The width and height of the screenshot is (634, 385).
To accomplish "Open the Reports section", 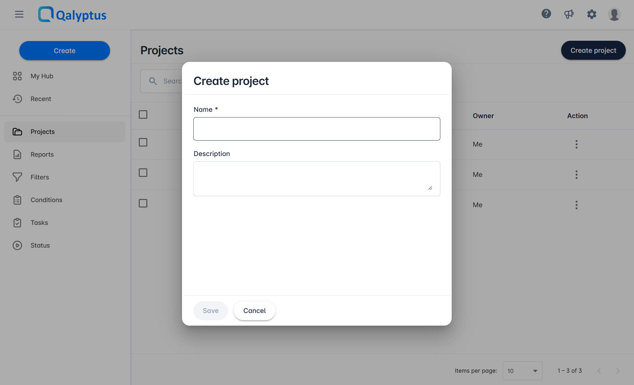I will [x=42, y=154].
